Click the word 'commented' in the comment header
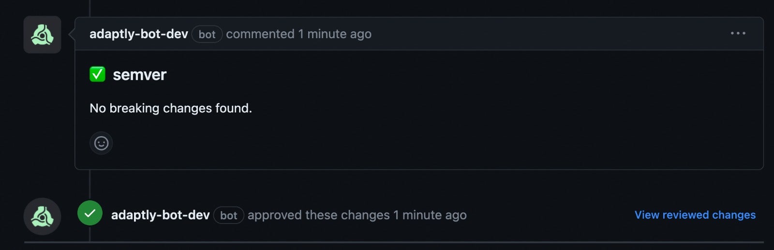Viewport: 774px width, 250px height. click(260, 34)
